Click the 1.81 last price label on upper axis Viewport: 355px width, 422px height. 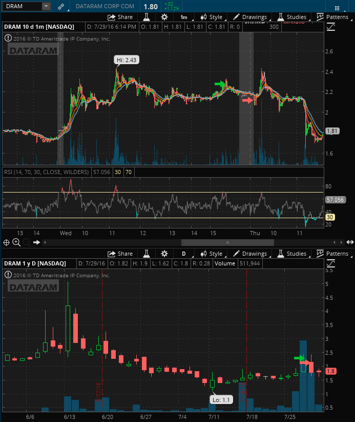332,131
